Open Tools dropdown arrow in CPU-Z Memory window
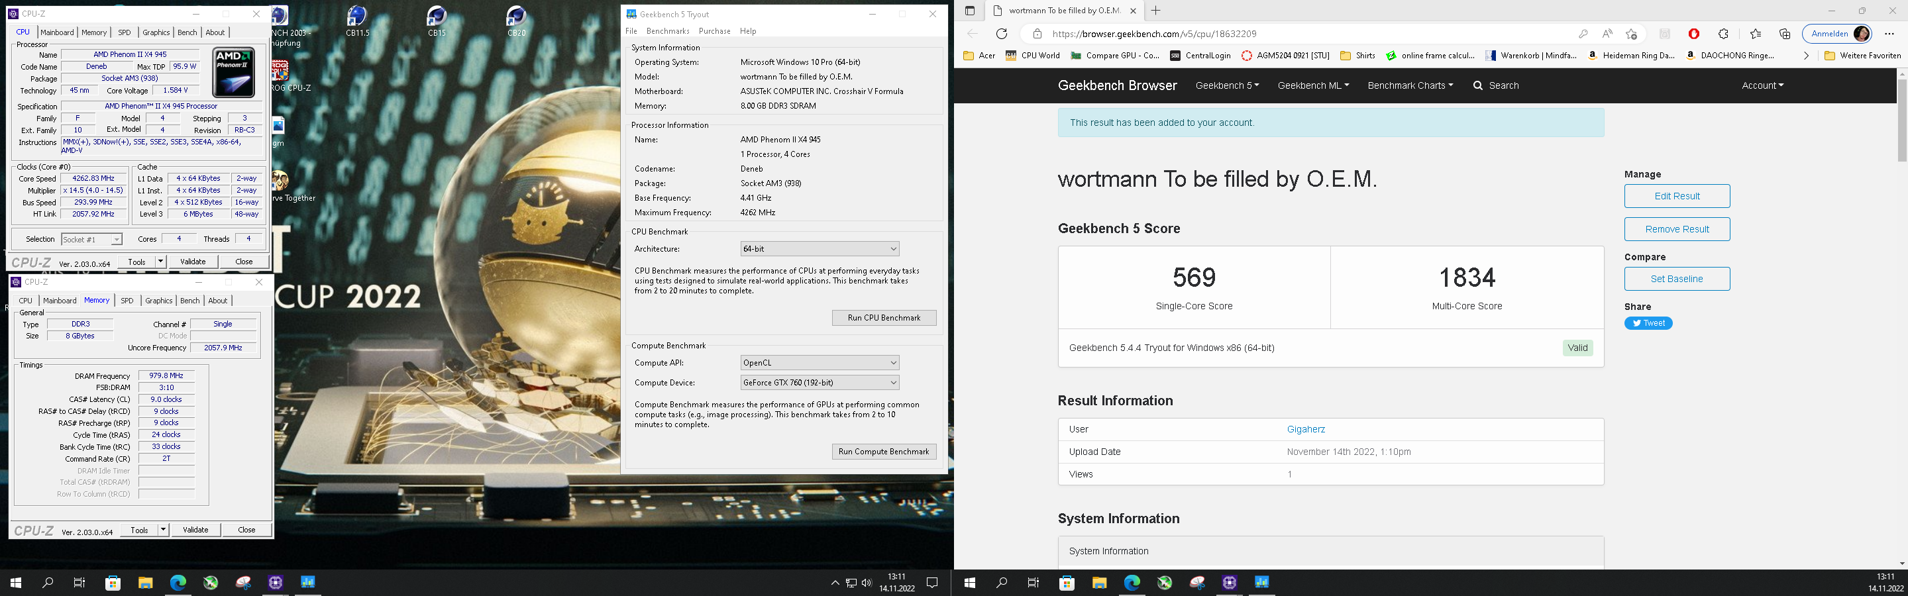This screenshot has width=1908, height=596. click(x=164, y=529)
